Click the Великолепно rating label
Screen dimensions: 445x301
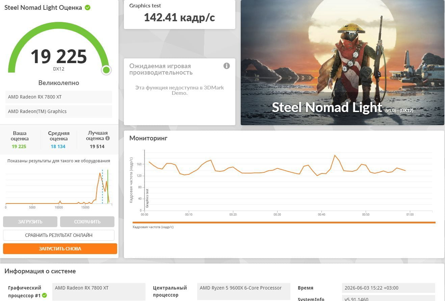pos(59,83)
